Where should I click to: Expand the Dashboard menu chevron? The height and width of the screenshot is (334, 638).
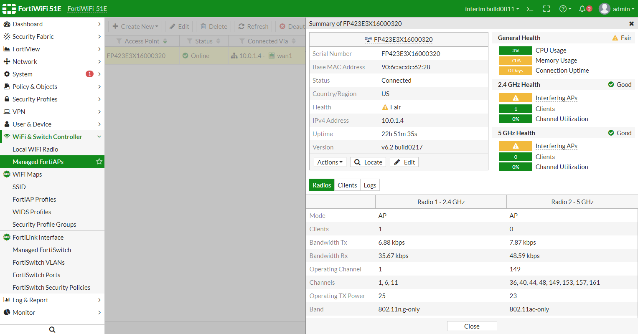point(99,24)
